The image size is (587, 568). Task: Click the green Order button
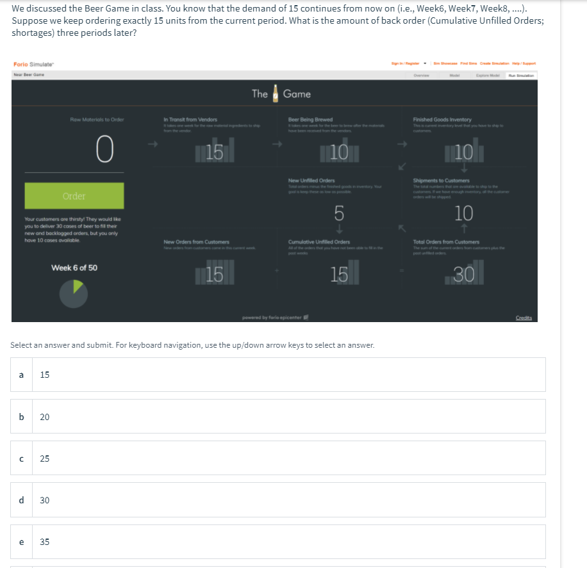[x=74, y=196]
